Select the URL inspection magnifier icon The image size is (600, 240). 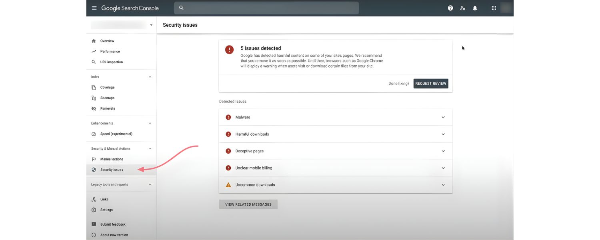93,62
